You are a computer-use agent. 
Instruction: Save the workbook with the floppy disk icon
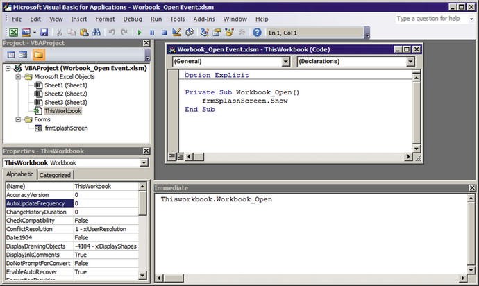pos(44,32)
